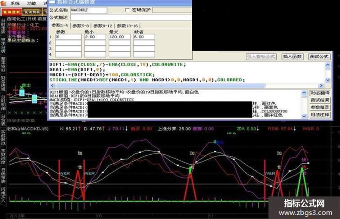Screen dimensions: 340x219
Task: Open the 用法注释 usage notes button
Action: tap(320, 115)
